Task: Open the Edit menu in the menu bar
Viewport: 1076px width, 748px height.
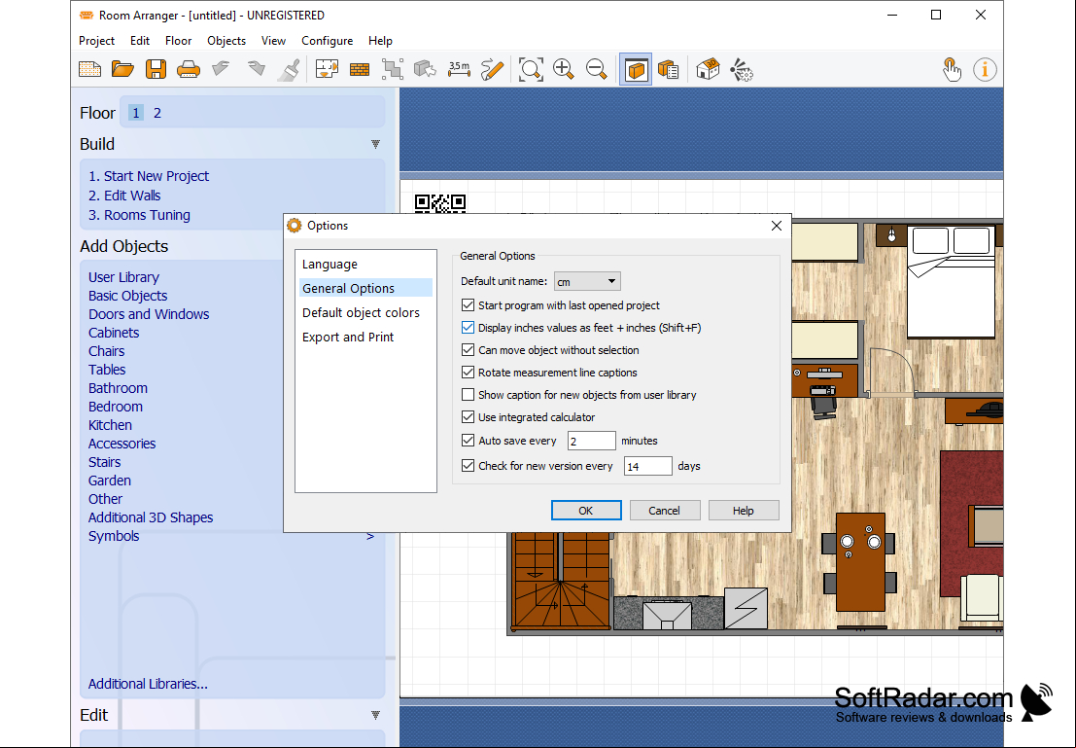Action: point(140,41)
